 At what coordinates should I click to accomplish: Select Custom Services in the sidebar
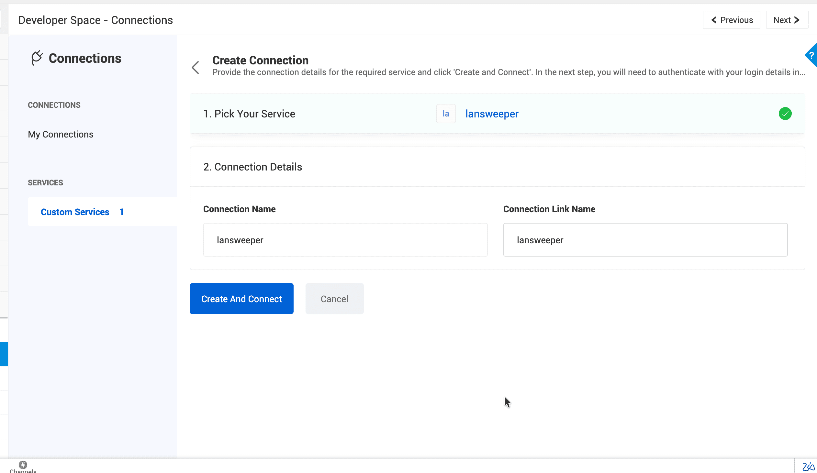click(75, 212)
